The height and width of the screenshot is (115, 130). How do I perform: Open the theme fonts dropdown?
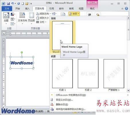click(13, 19)
